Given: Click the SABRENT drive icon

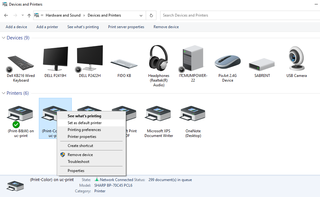Looking at the screenshot, I should point(262,65).
